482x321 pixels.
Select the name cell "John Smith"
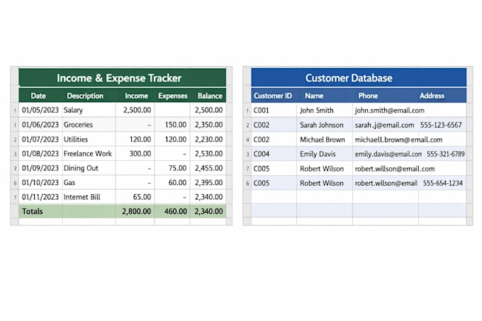317,111
